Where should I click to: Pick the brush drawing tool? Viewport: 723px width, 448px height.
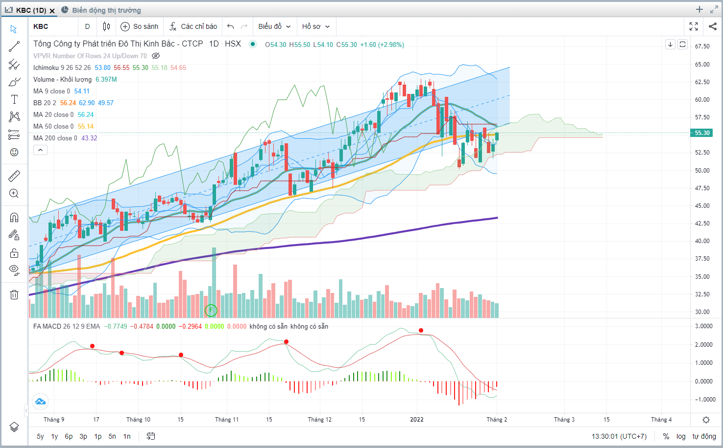pos(14,82)
